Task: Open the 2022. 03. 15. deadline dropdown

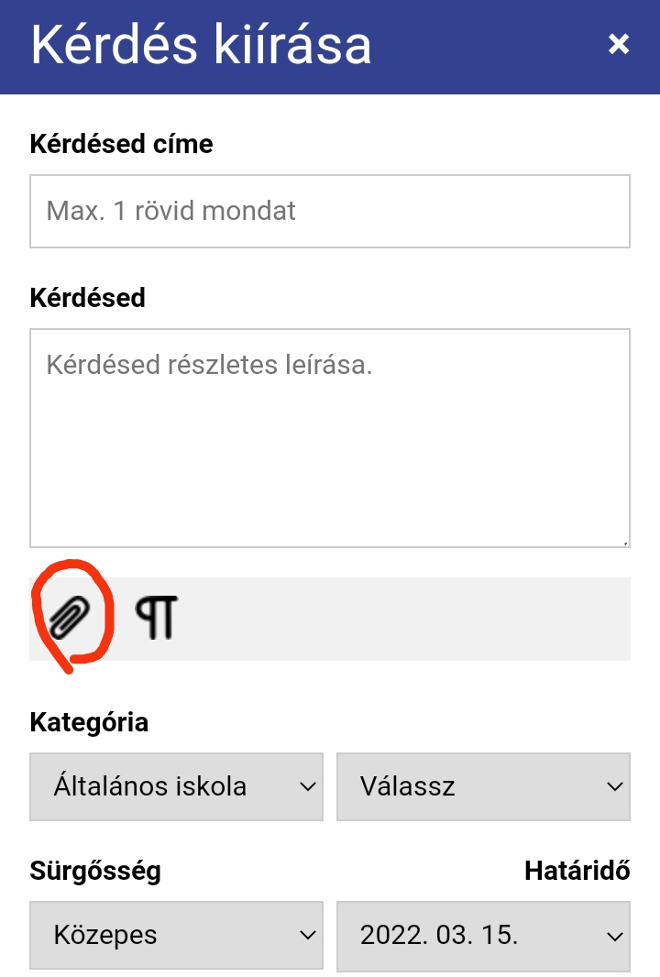Action: click(x=483, y=936)
